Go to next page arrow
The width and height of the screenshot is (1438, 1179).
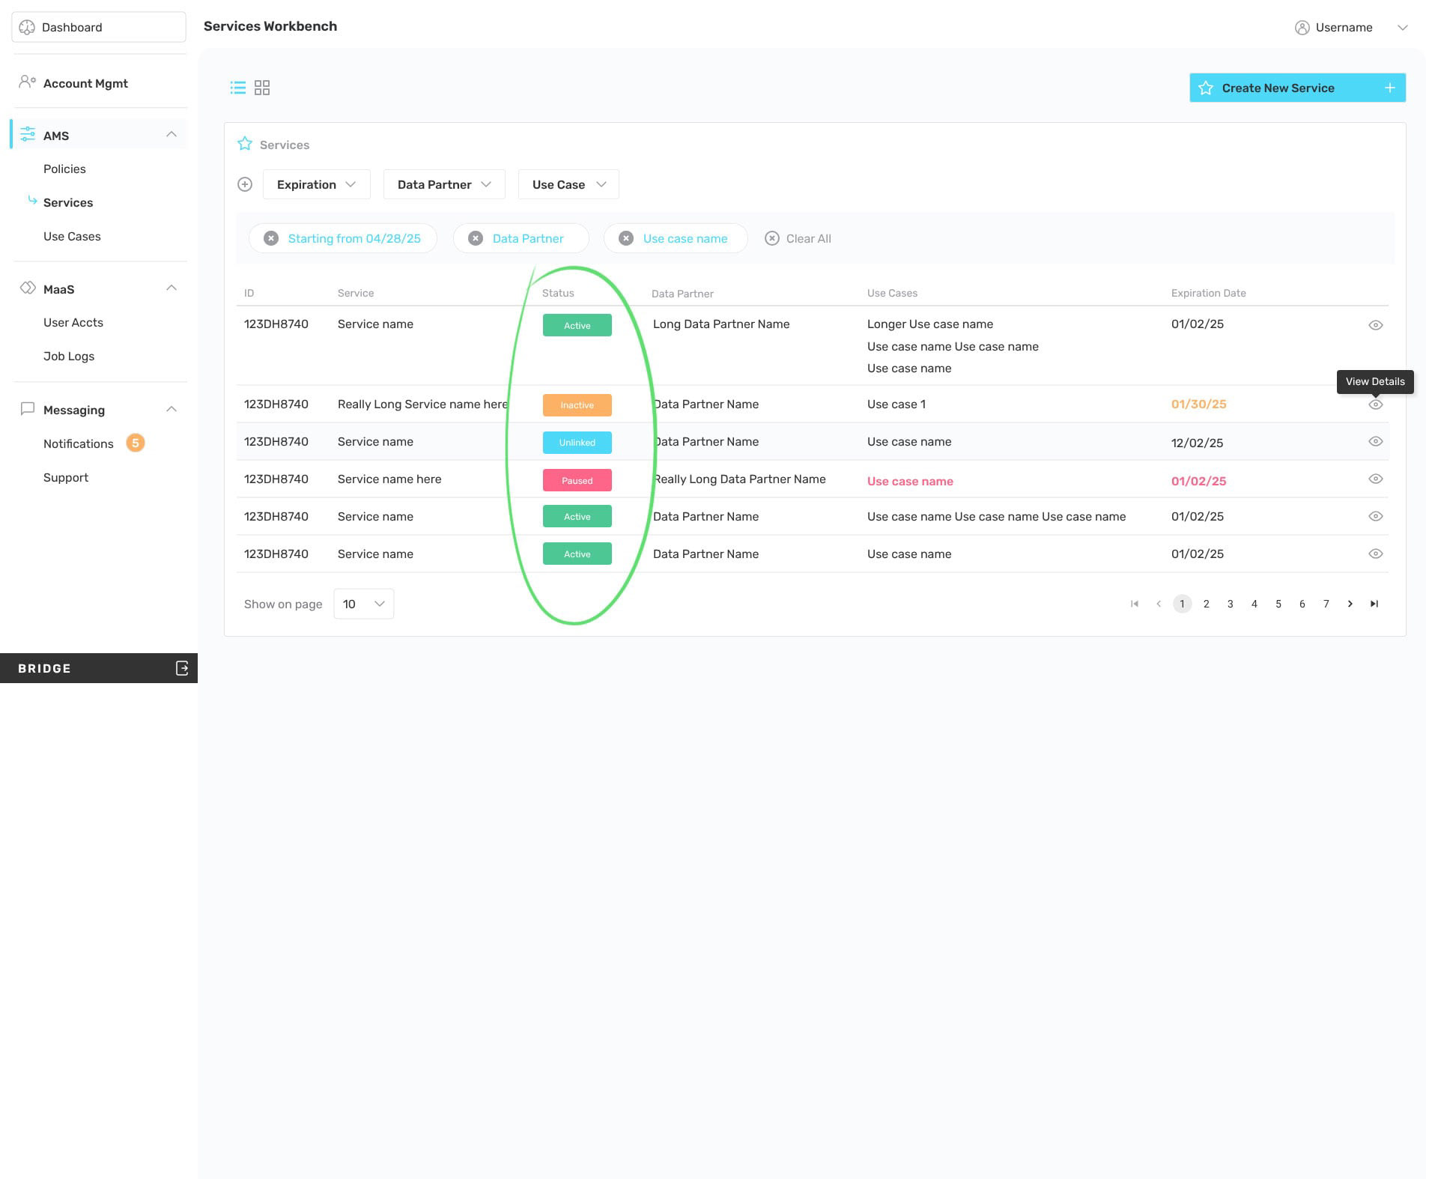coord(1350,604)
